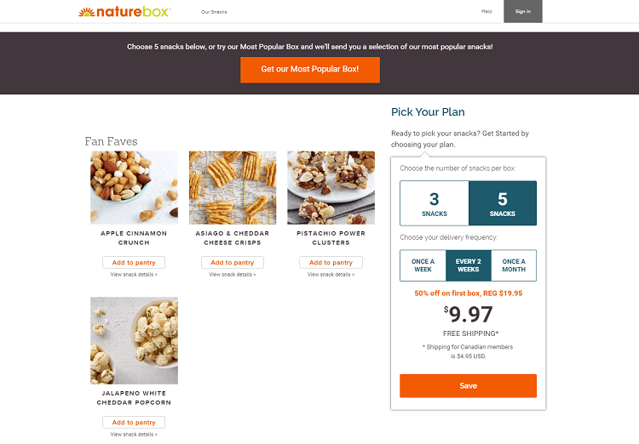Open the Apple Cinnamon Crunch snack photo
Viewport: 639px width, 444px height.
(134, 187)
